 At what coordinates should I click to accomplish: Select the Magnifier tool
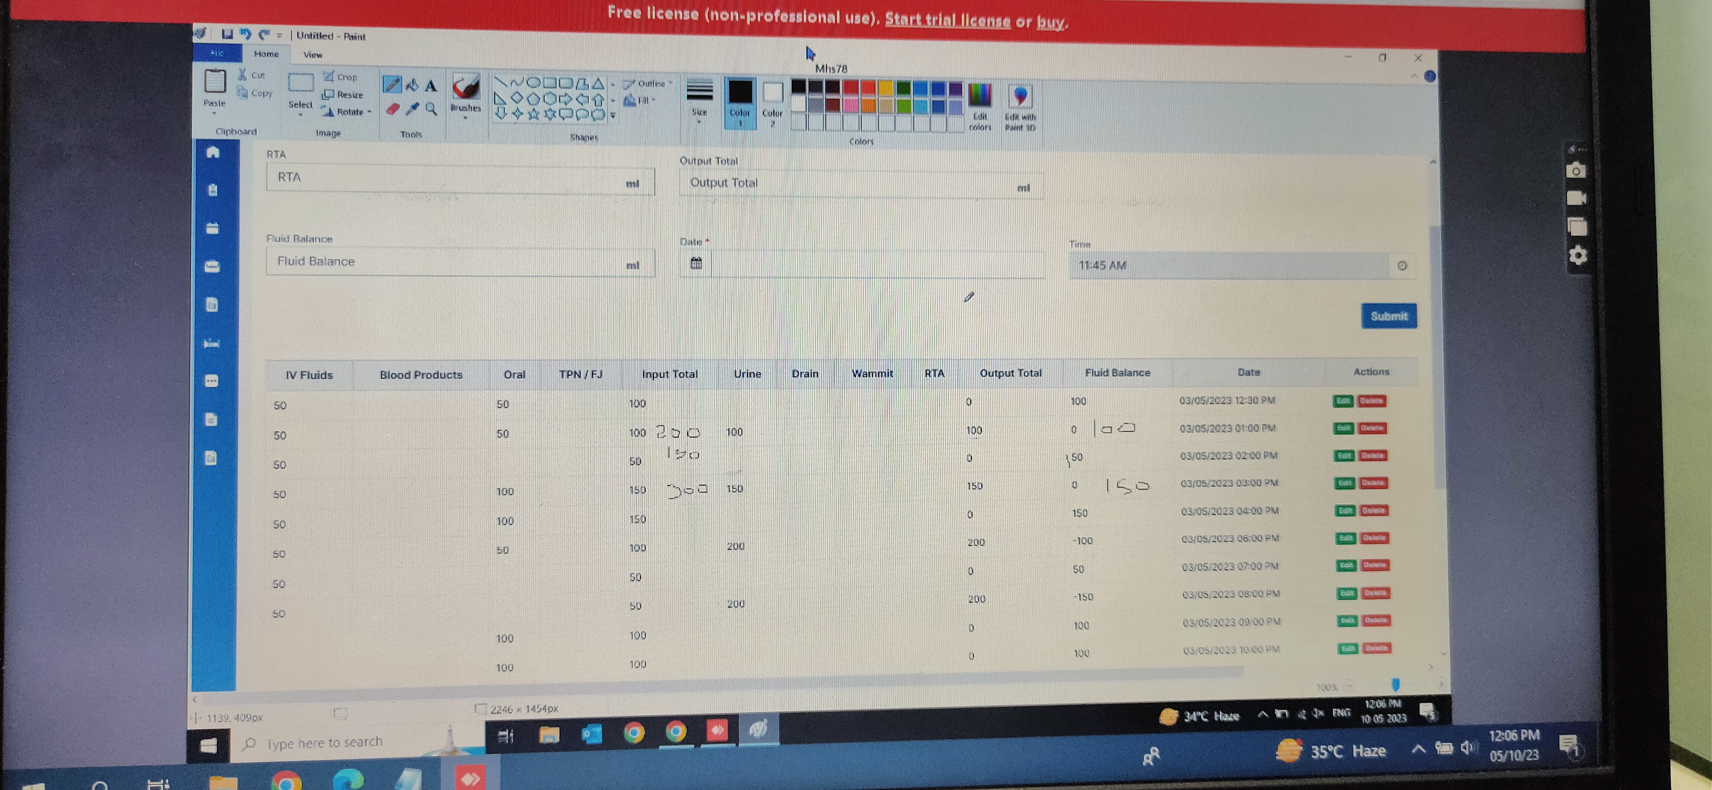(431, 109)
